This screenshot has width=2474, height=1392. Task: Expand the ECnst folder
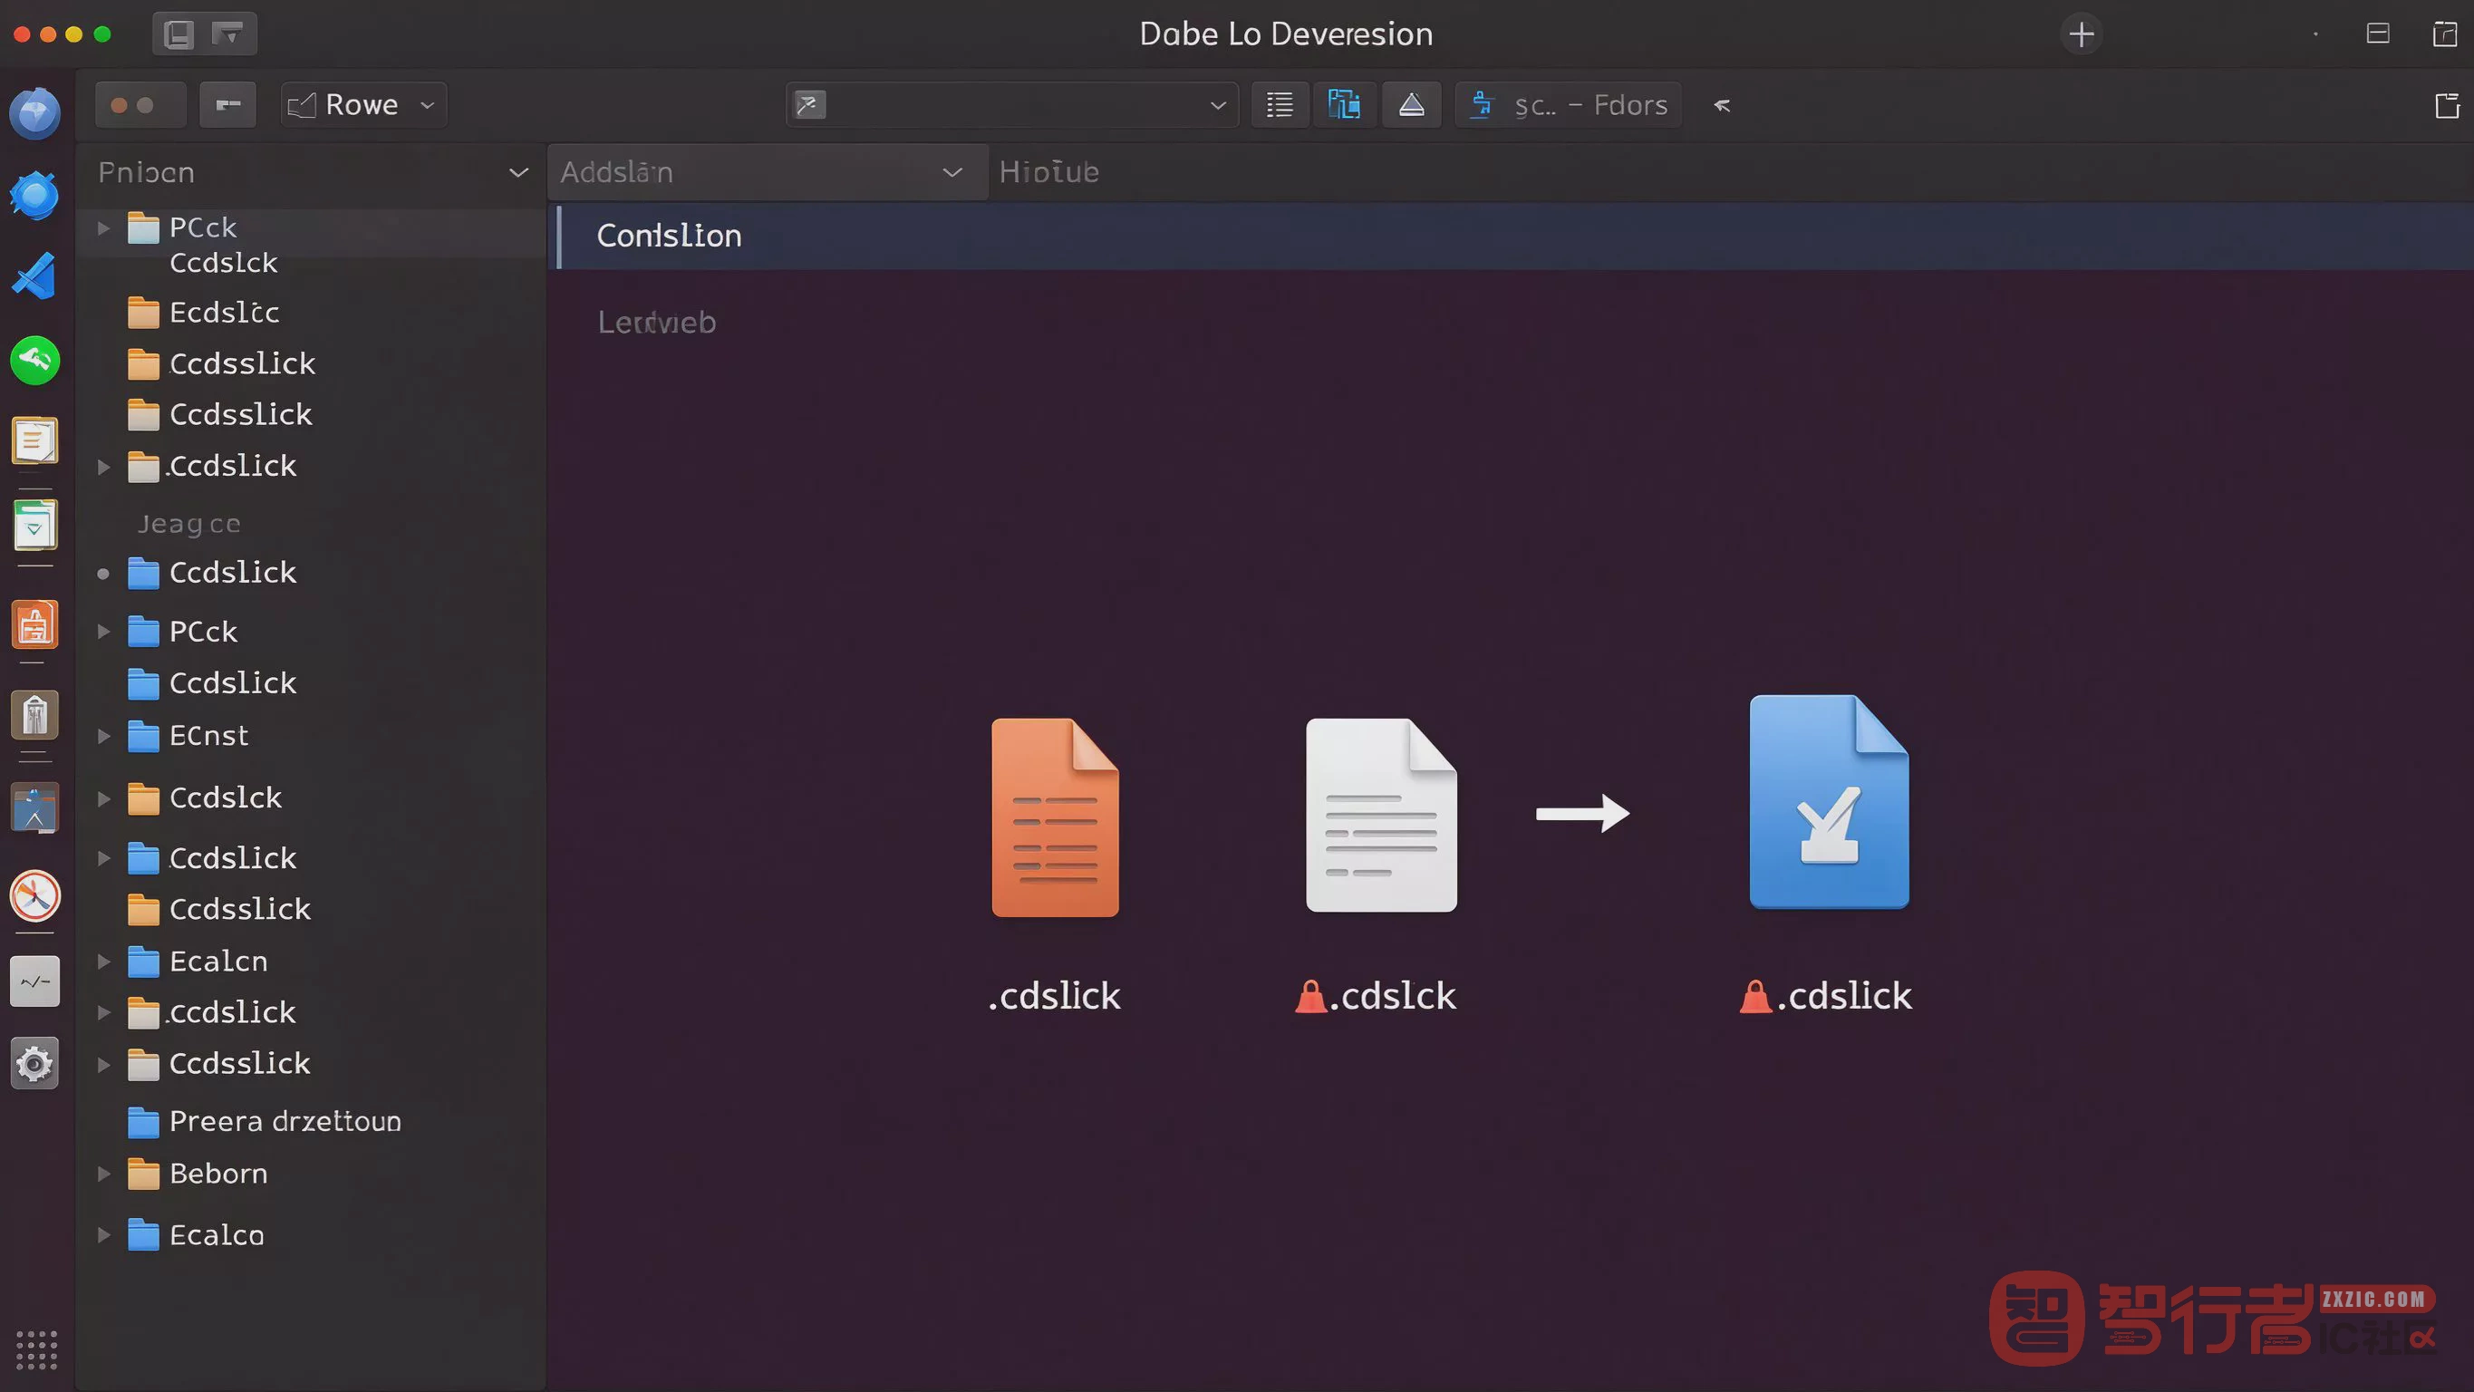tap(103, 737)
